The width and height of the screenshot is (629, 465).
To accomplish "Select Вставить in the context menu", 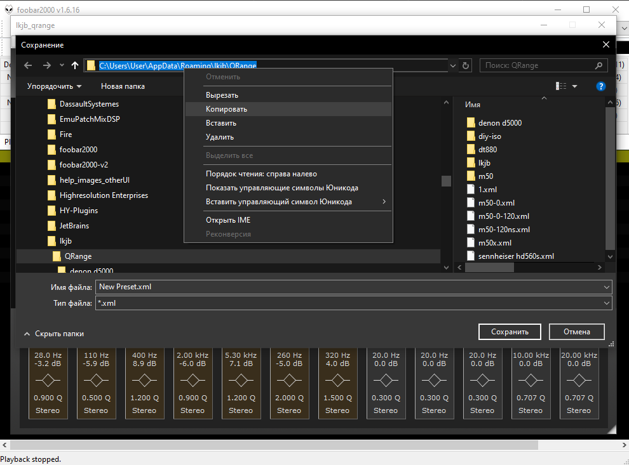I will pyautogui.click(x=288, y=123).
